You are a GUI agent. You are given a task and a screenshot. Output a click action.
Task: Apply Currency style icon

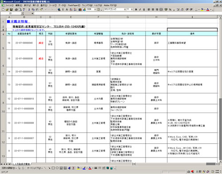tap(166, 9)
